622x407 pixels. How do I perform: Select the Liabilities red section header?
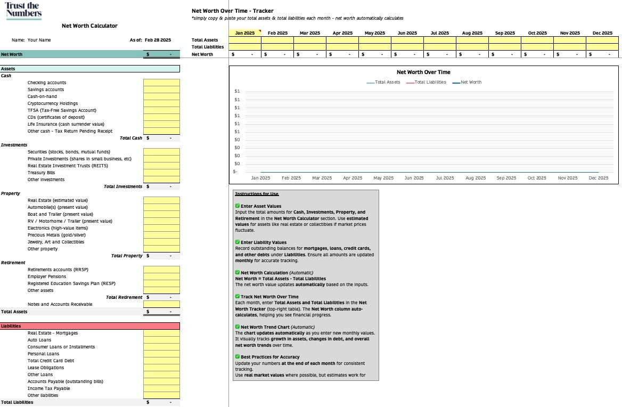click(90, 326)
